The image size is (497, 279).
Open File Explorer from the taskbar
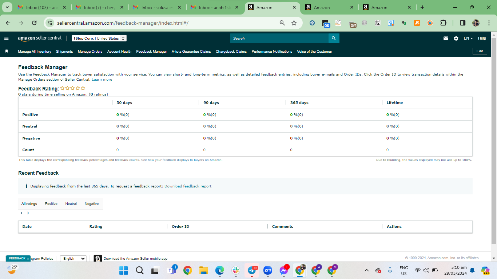click(204, 270)
